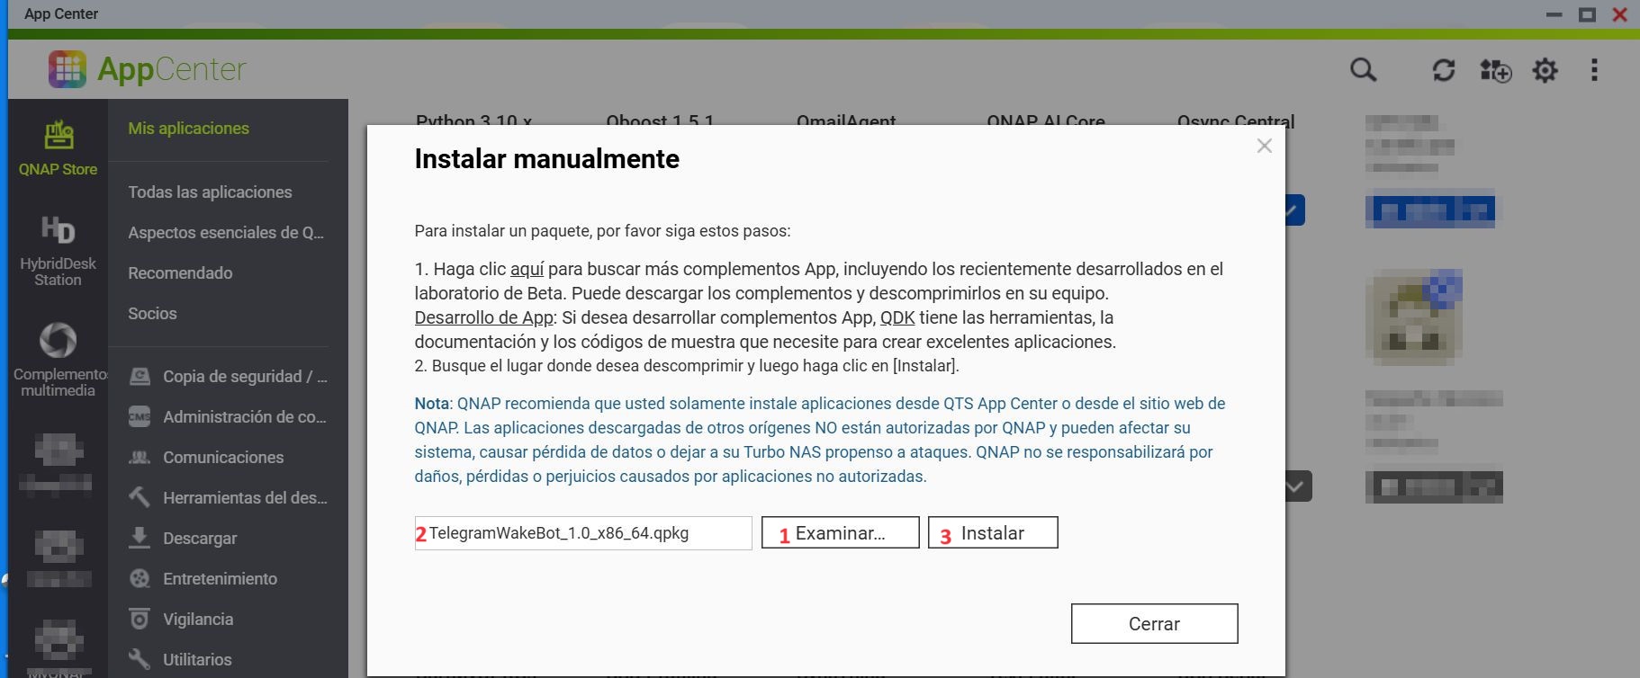Open HybridDesk Station section
Image resolution: width=1640 pixels, height=678 pixels.
click(58, 251)
